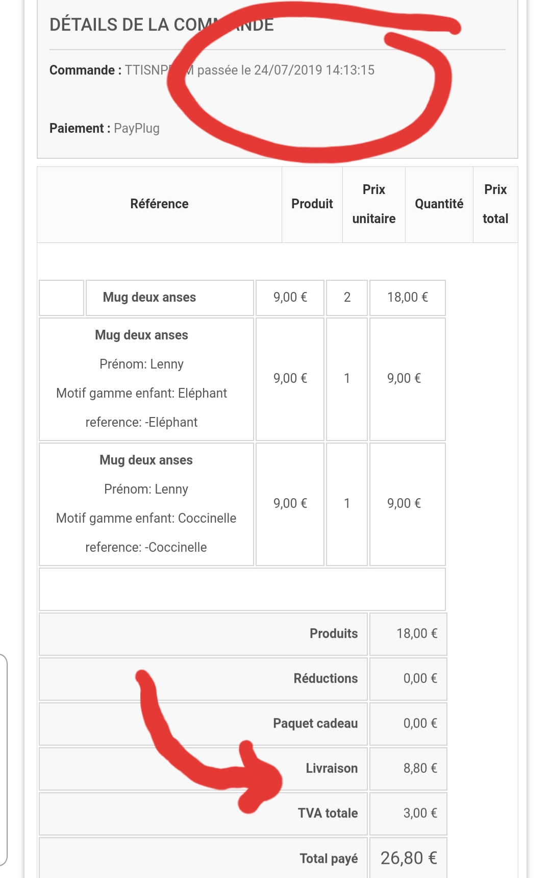This screenshot has height=878, width=551.
Task: Click the Produits subtotal row label
Action: tap(334, 633)
